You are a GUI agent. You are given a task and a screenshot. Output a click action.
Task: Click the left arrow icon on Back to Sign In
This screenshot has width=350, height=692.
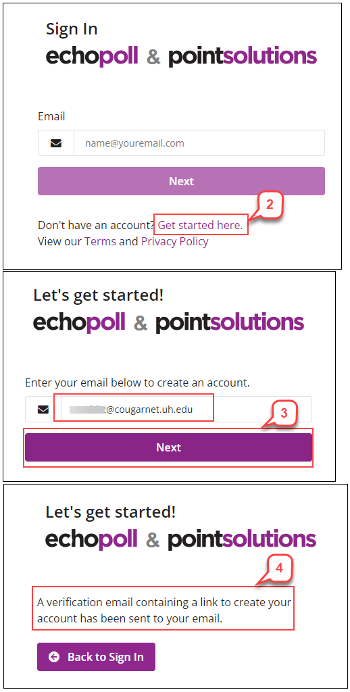54,657
